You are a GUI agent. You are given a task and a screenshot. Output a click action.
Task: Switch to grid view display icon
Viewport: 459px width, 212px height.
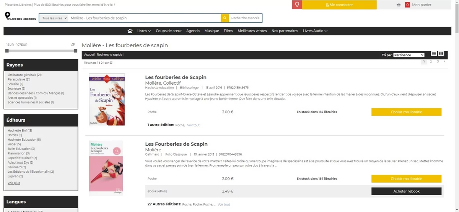point(441,54)
